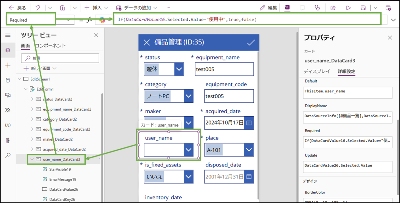Open the acquired_date calendar icon
Viewport: 400px width, 203px height.
coord(249,123)
